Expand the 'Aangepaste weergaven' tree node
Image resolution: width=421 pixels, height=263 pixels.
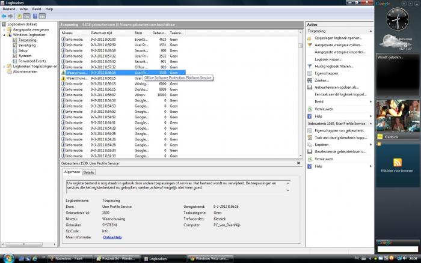coord(3,29)
